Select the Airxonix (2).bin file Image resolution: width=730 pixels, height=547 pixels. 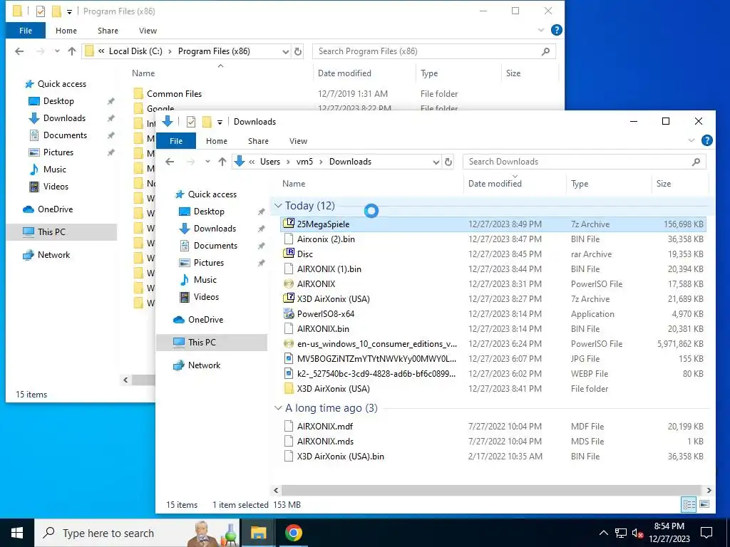coord(326,239)
